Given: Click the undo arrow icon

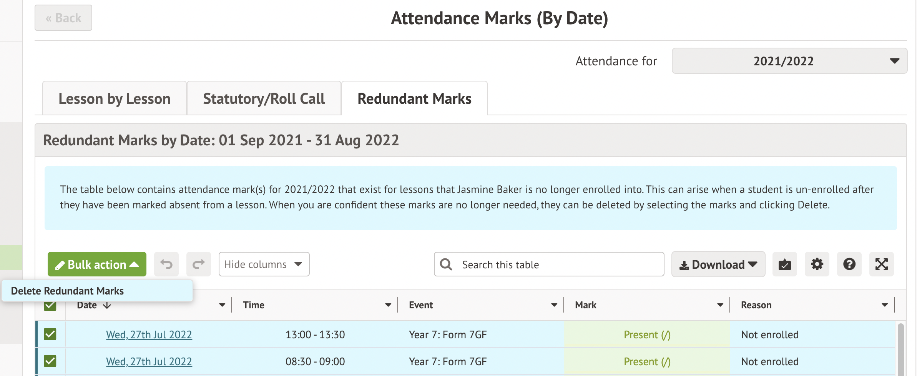Looking at the screenshot, I should pos(166,265).
